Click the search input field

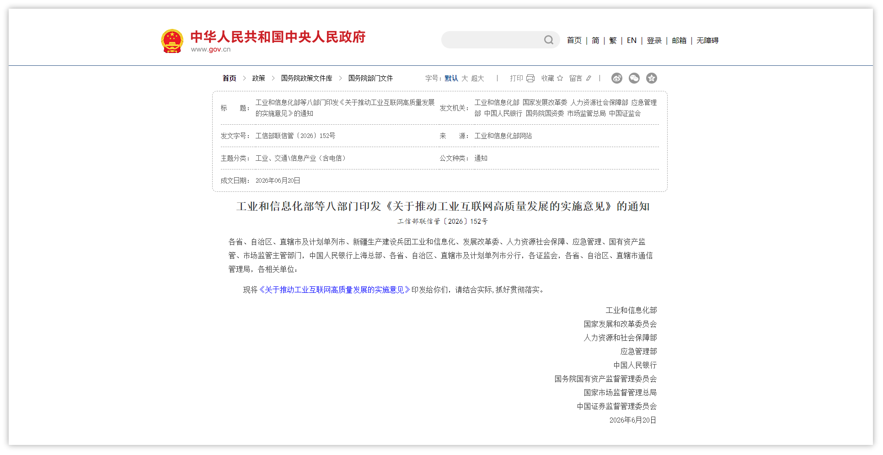coord(493,40)
